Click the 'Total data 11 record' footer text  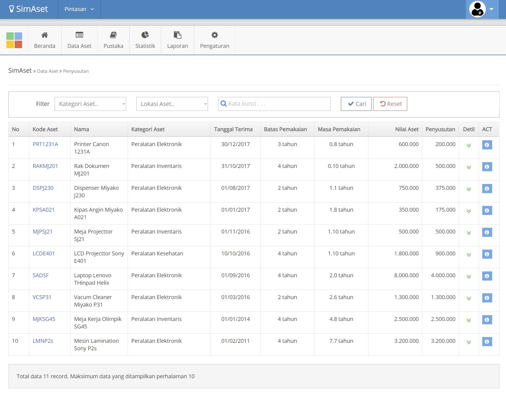click(x=106, y=376)
